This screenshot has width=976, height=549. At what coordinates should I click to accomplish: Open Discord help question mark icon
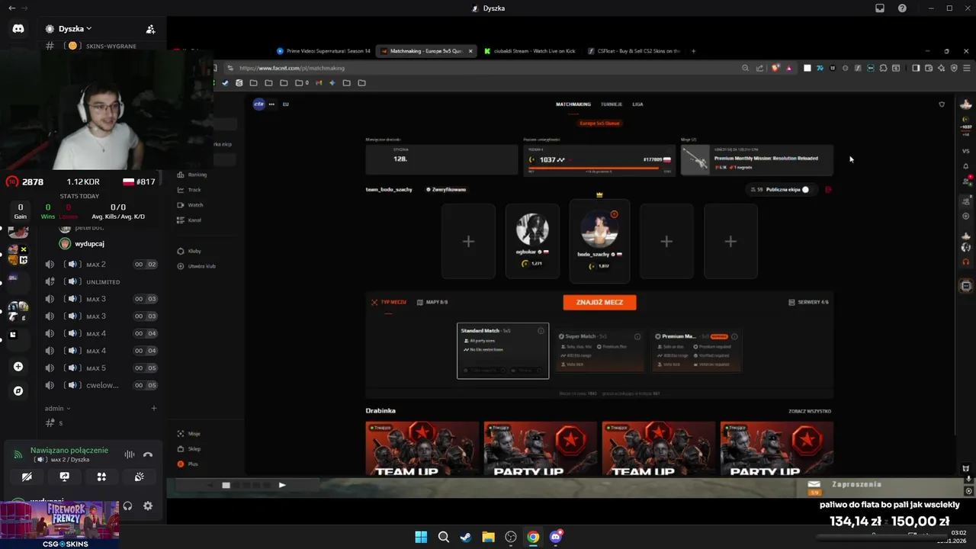coord(903,8)
